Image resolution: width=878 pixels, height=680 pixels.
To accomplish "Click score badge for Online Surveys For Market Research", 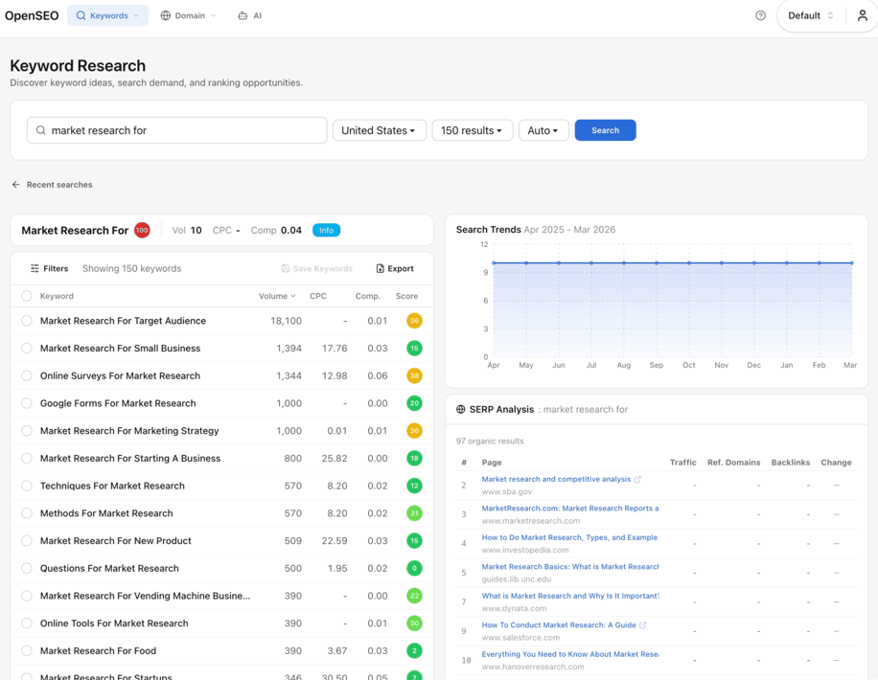I will (414, 375).
